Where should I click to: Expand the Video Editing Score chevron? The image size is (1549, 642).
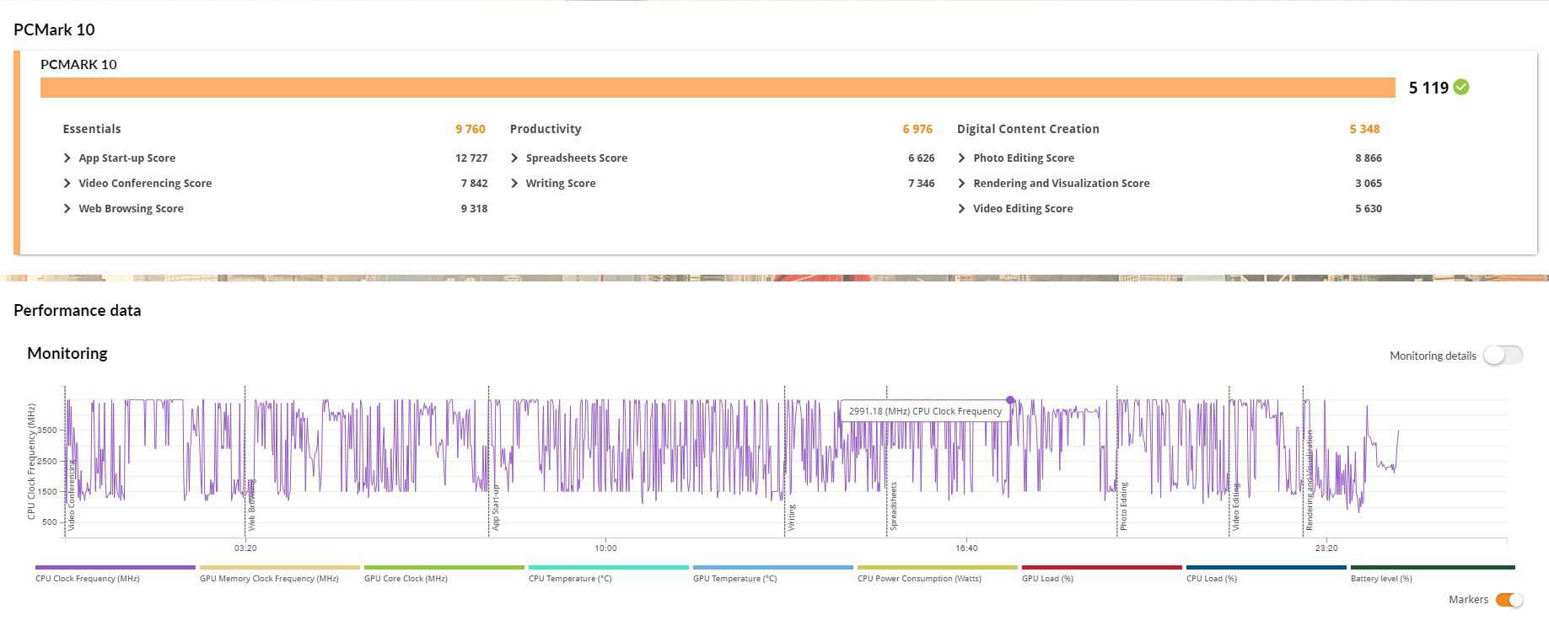coord(961,209)
